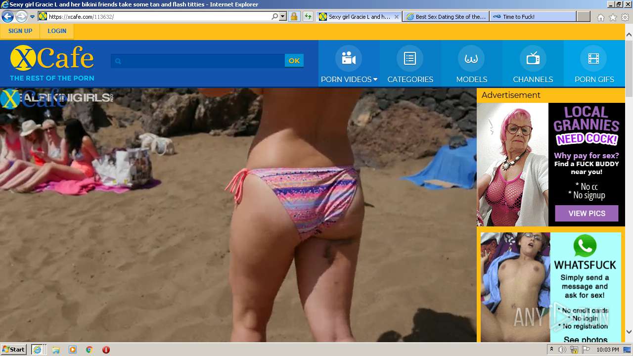This screenshot has height=356, width=633.
Task: Click the Advertisement heading text
Action: [511, 95]
